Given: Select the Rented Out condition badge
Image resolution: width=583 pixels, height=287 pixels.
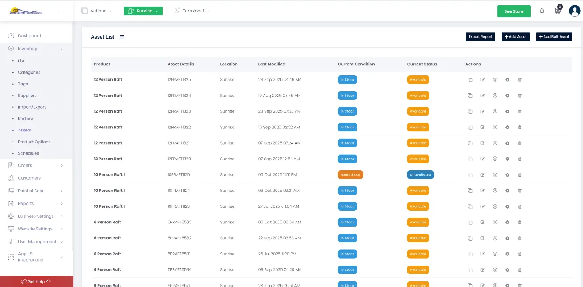Looking at the screenshot, I should click(x=350, y=174).
